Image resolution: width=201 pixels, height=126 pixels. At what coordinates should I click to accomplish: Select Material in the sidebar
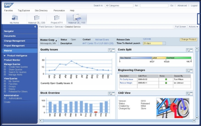(x=20, y=51)
